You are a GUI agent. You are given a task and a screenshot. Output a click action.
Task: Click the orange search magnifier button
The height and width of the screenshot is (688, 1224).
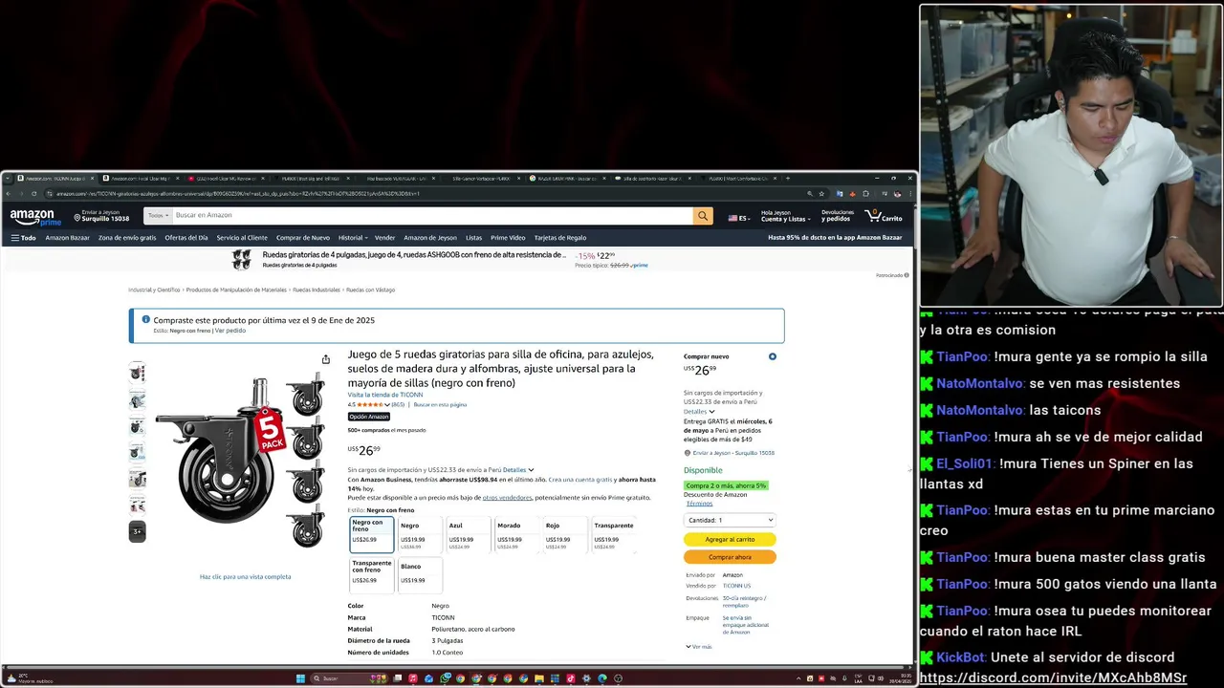[x=703, y=216]
